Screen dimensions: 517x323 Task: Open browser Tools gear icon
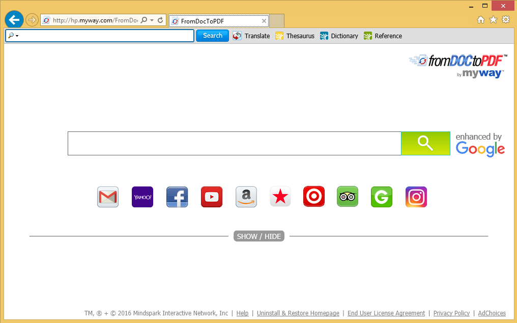tap(506, 20)
